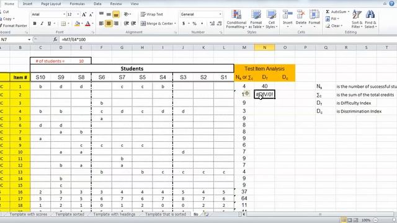Open the Data ribbon tab
Image resolution: width=397 pixels, height=223 pixels.
pos(97,4)
